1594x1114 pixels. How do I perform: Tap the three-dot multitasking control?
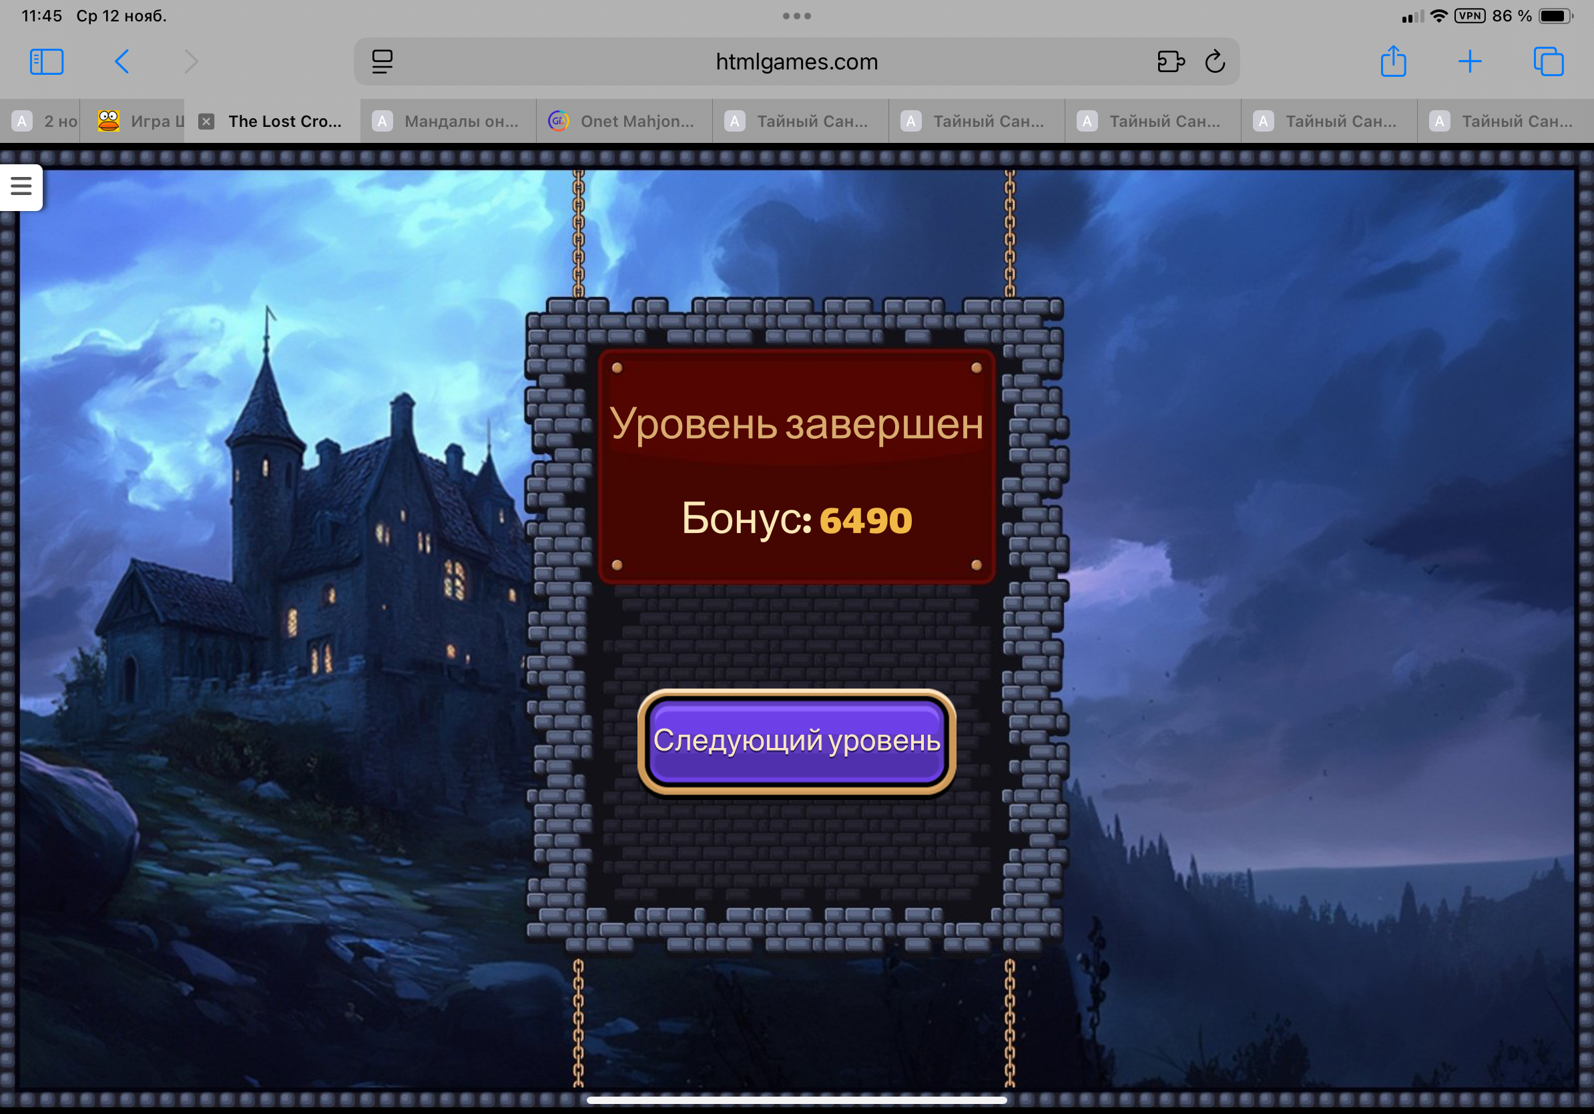tap(796, 16)
